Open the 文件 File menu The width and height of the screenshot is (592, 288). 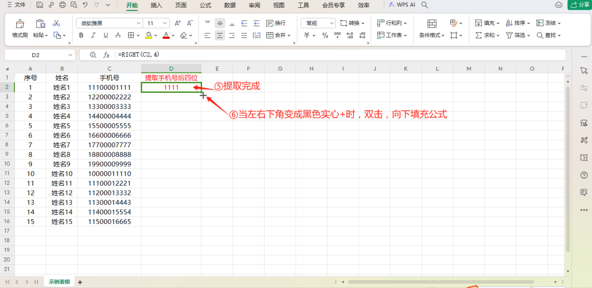click(16, 5)
